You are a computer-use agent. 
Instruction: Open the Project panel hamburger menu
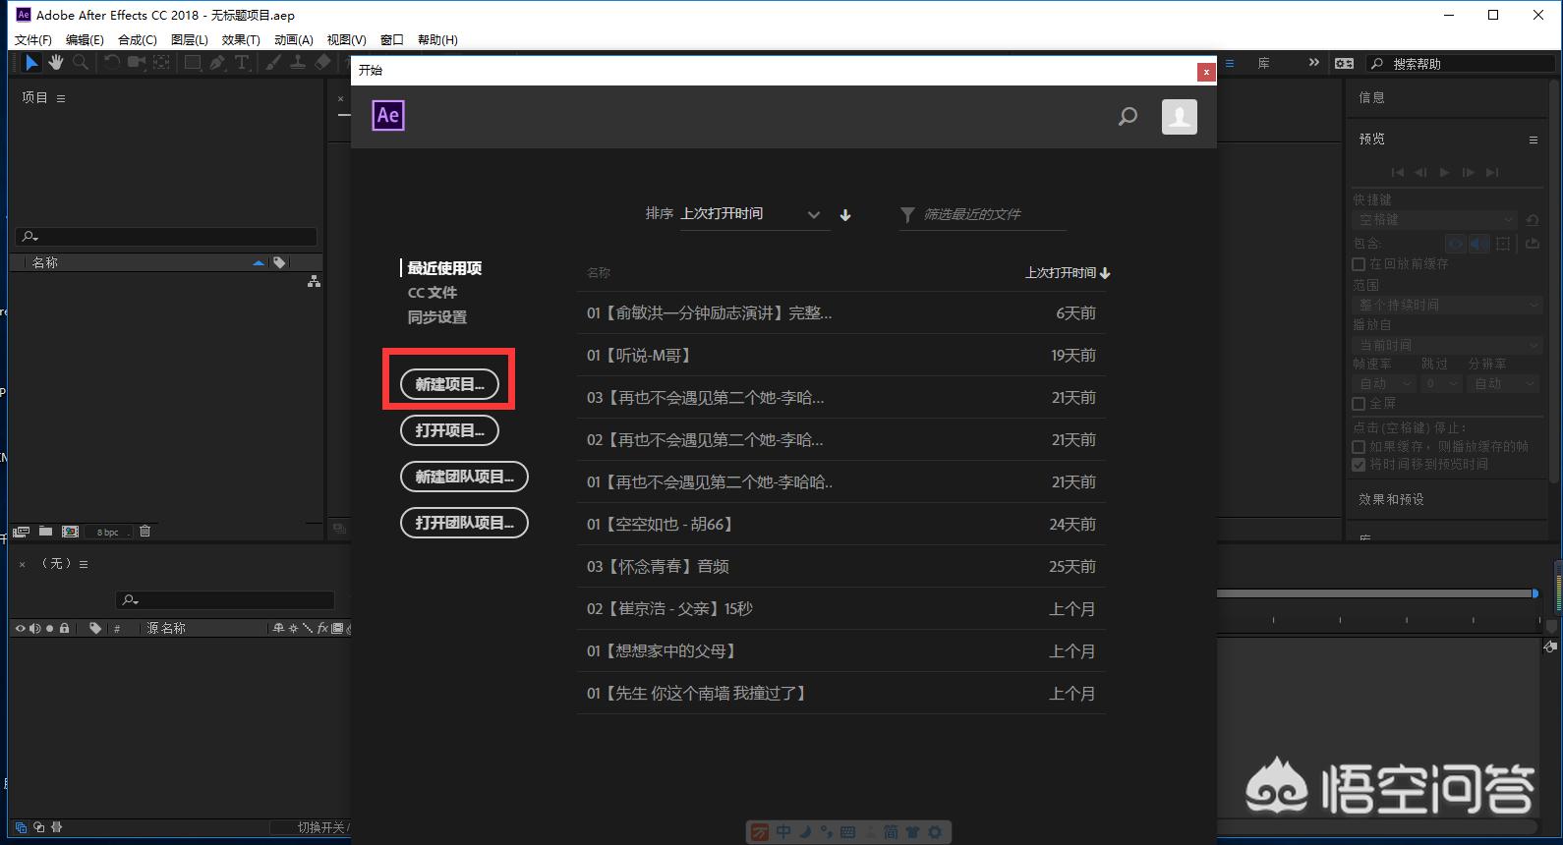point(61,98)
